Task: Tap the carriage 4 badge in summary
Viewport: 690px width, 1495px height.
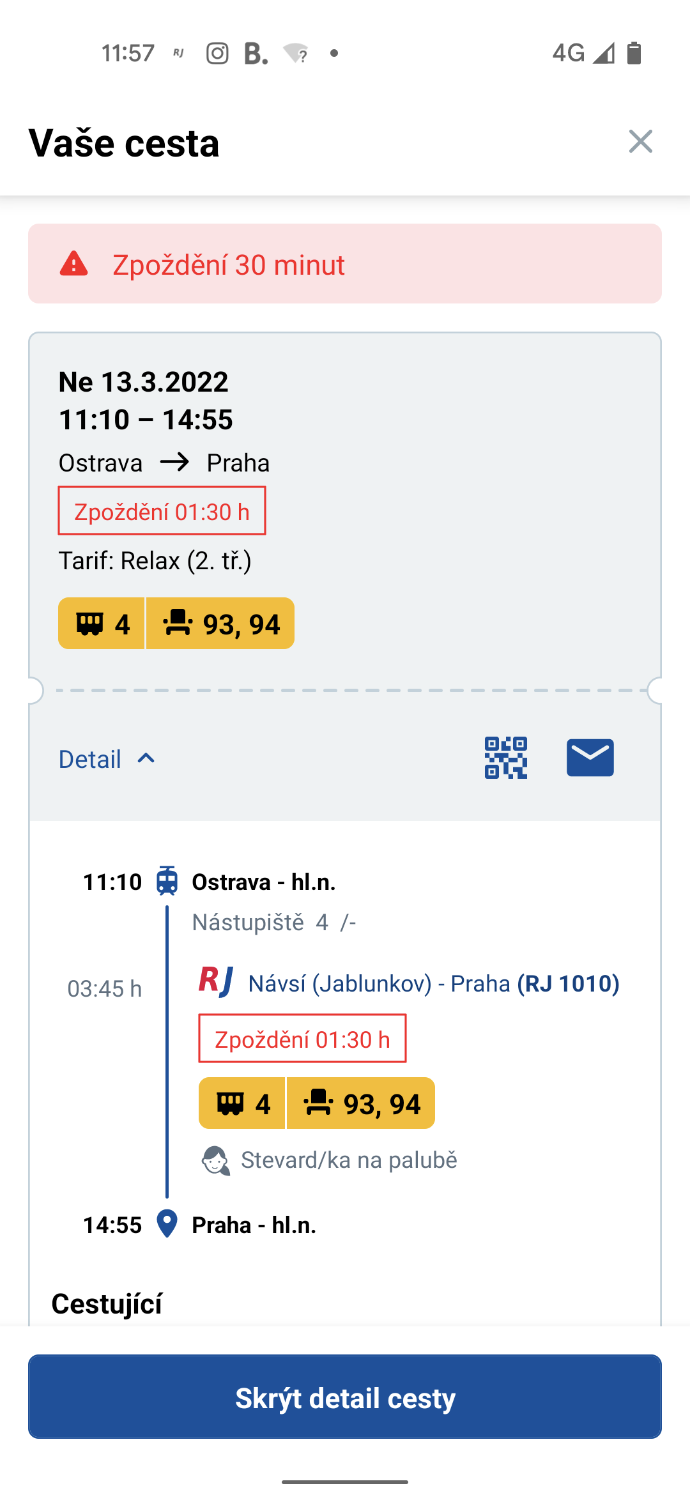Action: pyautogui.click(x=102, y=624)
